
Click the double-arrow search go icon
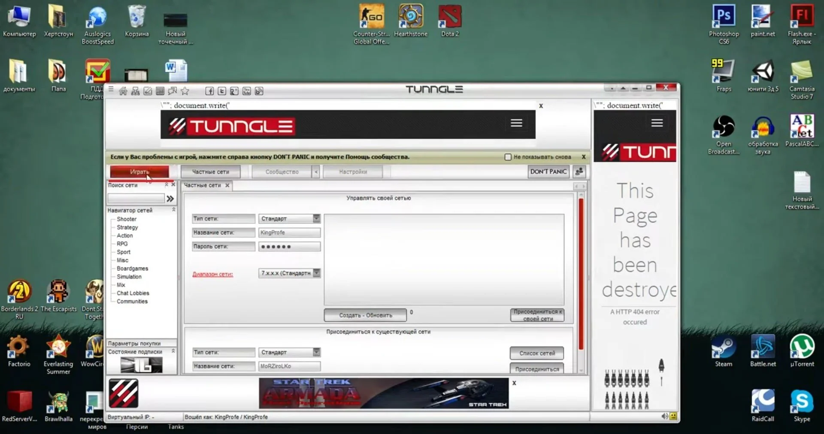(170, 198)
